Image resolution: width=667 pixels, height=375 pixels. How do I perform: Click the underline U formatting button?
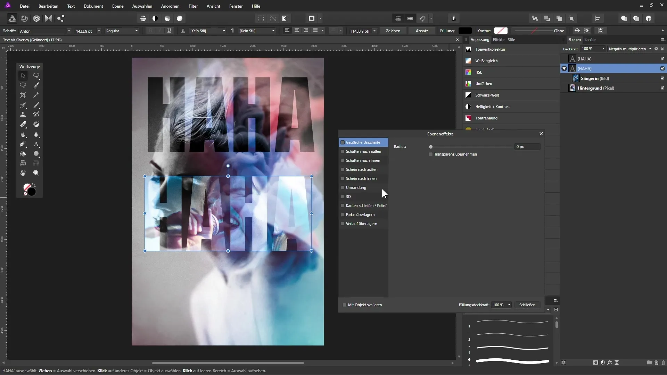[x=169, y=31]
